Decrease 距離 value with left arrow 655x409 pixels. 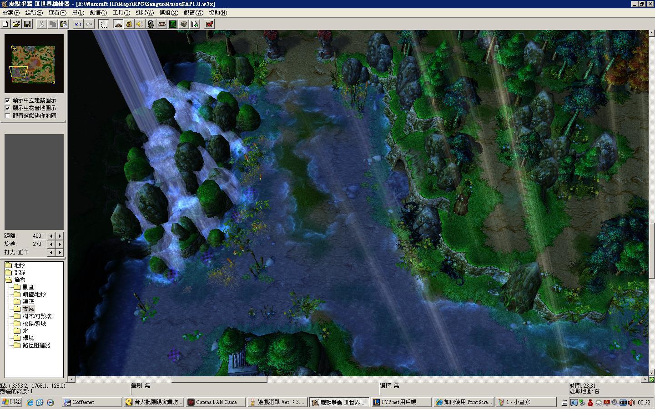(51, 236)
